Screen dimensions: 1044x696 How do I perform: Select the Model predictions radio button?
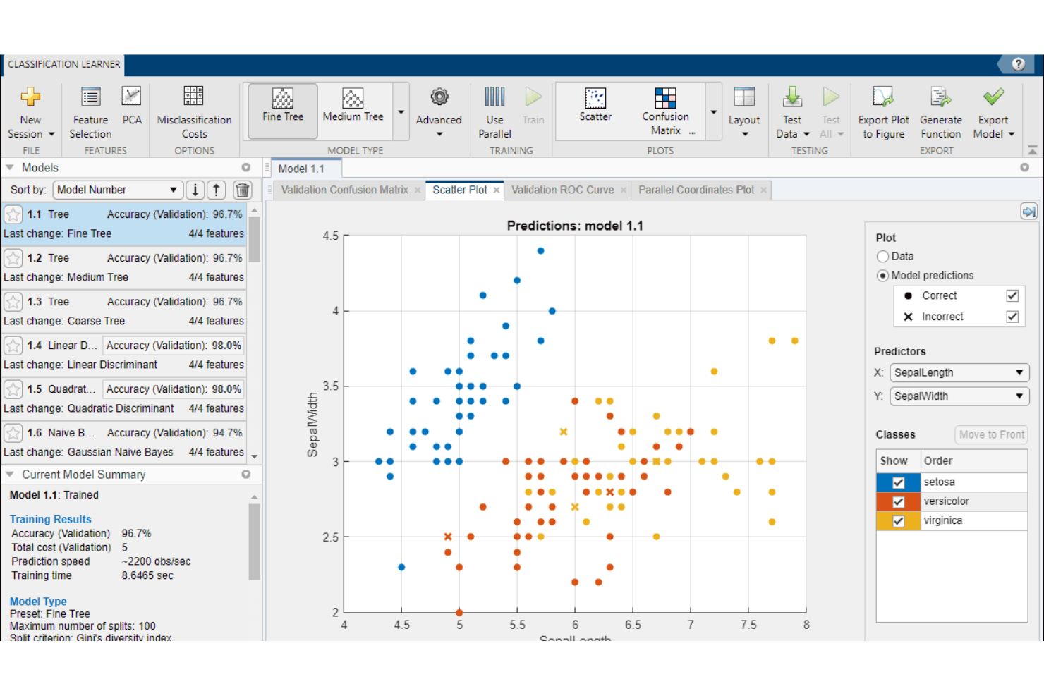tap(882, 275)
